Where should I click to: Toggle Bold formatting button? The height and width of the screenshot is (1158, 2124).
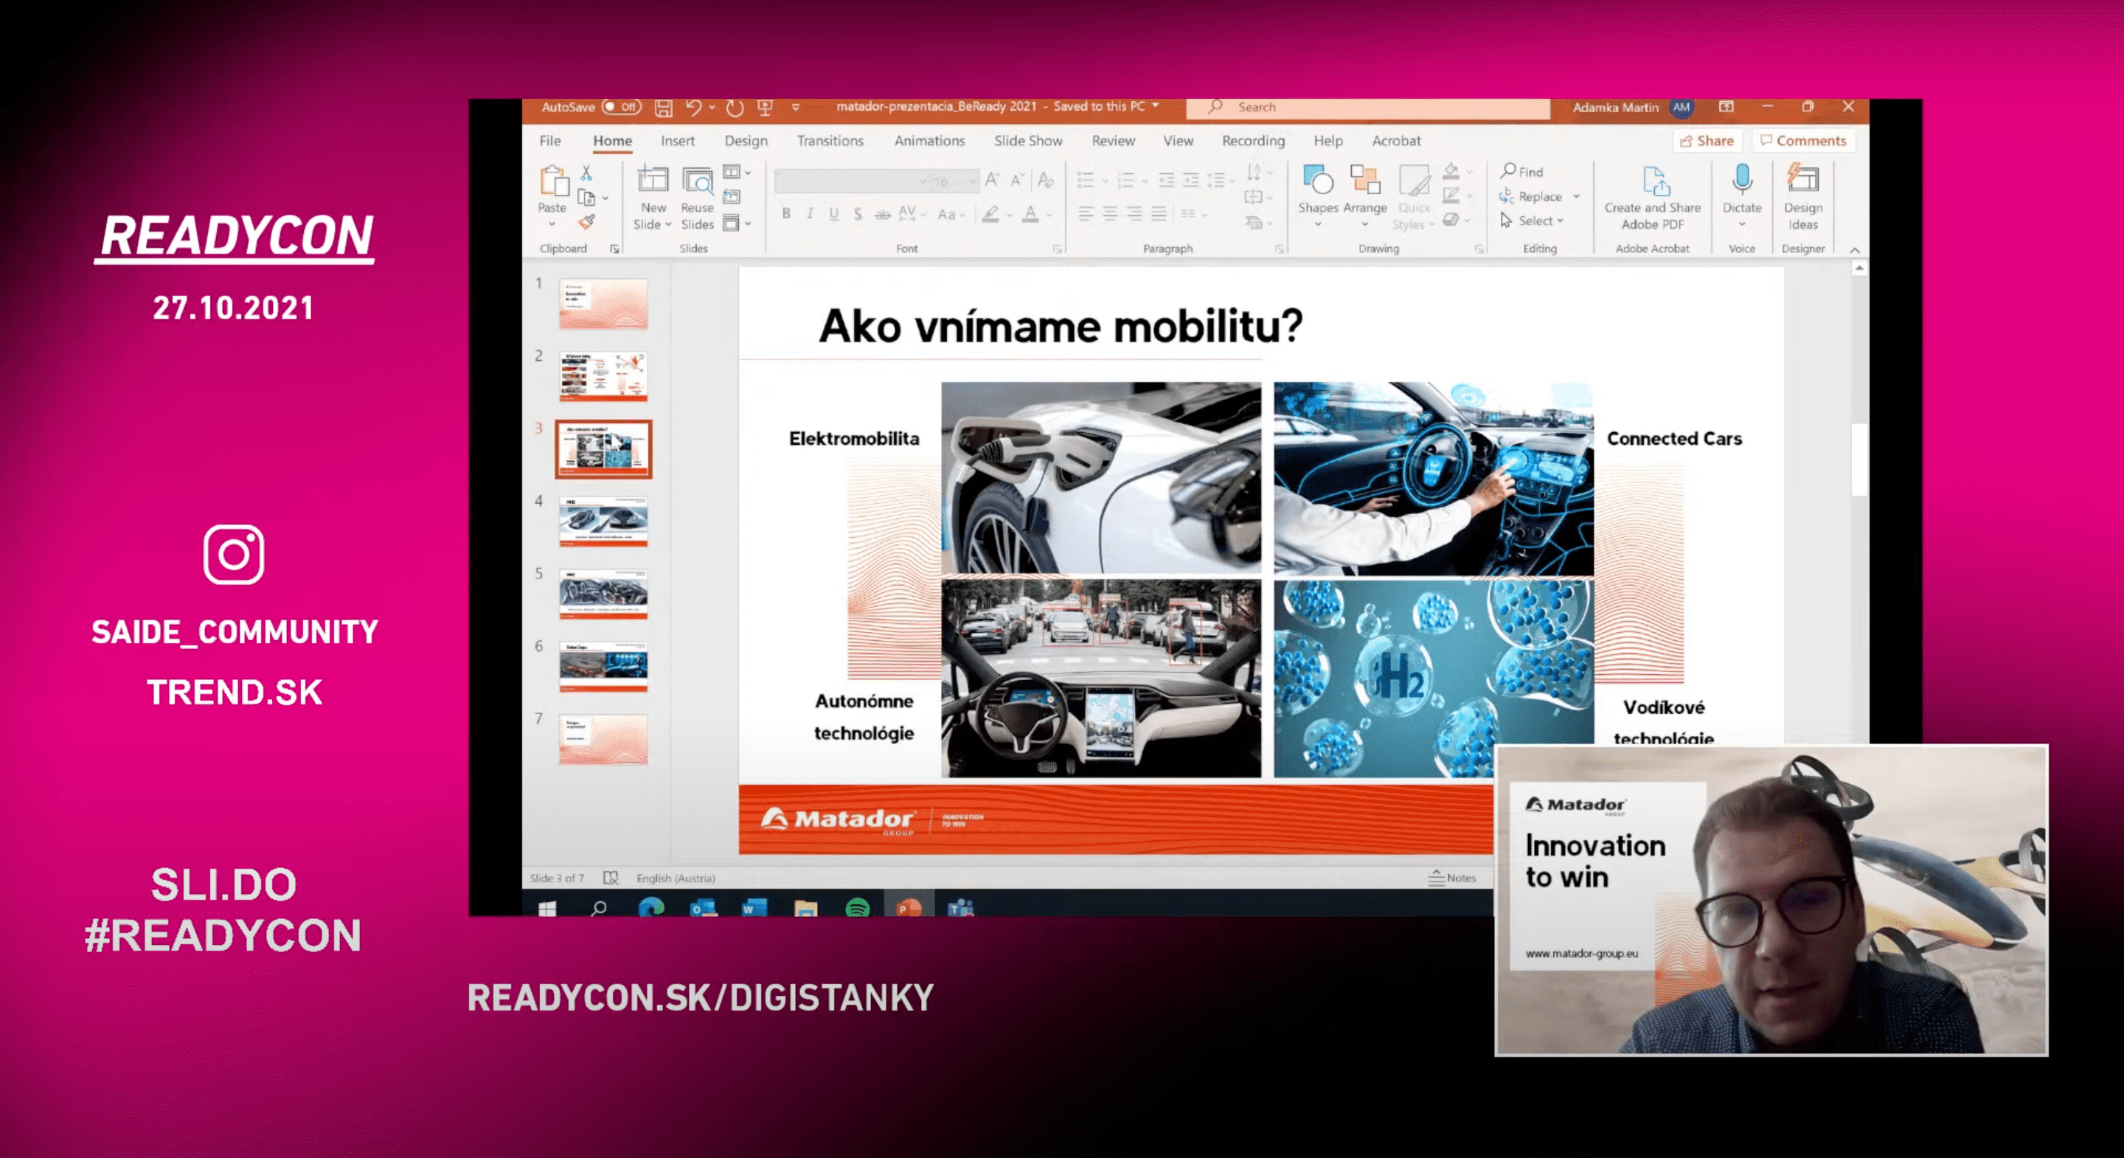click(785, 215)
